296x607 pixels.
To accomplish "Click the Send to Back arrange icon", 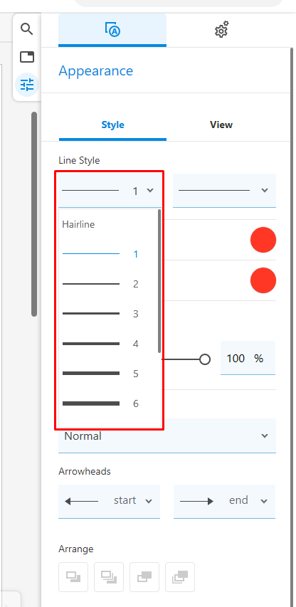I will (109, 577).
